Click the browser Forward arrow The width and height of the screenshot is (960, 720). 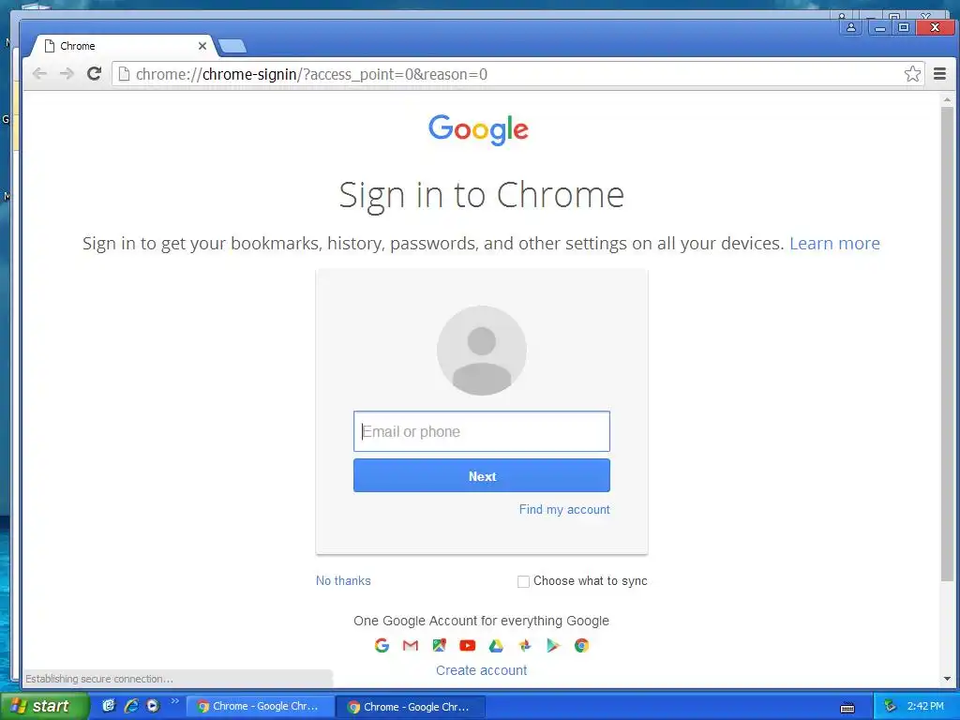click(67, 74)
